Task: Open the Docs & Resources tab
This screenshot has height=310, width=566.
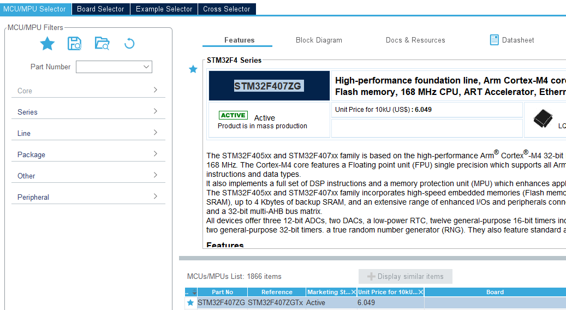Action: tap(415, 40)
